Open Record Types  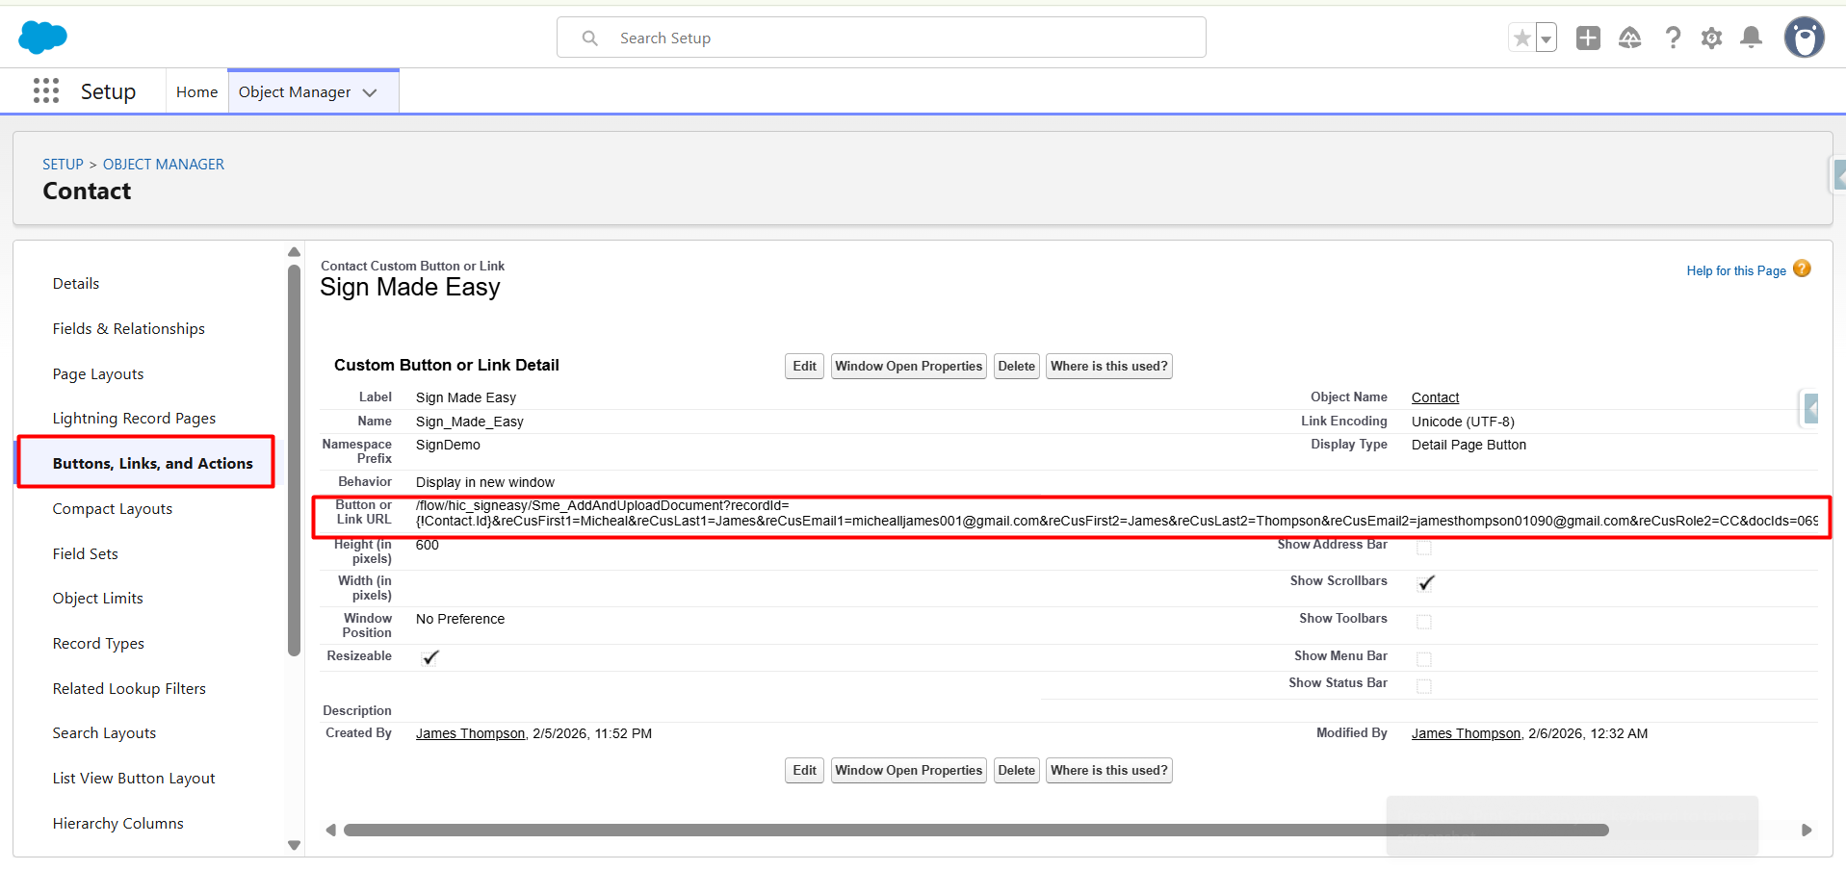[x=98, y=644]
